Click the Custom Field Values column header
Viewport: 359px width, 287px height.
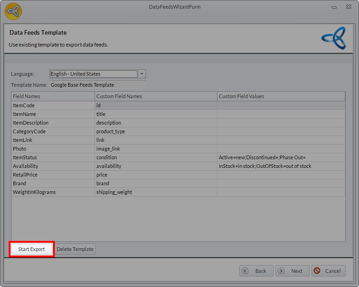[280, 96]
